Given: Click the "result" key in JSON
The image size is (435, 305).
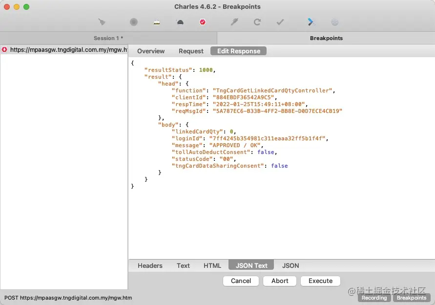Looking at the screenshot, I should (x=158, y=77).
